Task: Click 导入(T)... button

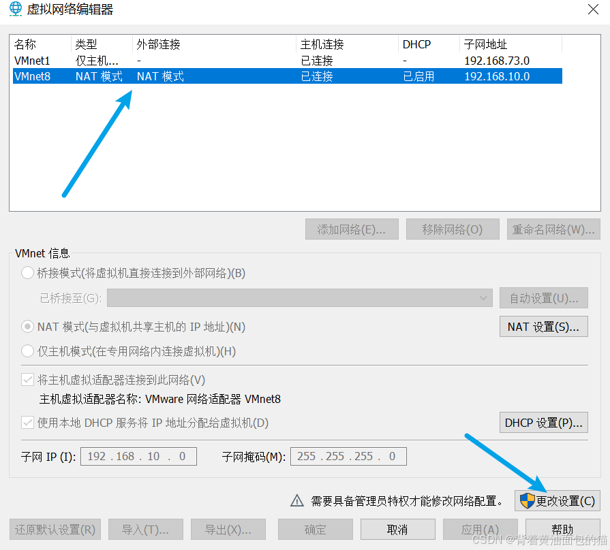Action: pyautogui.click(x=145, y=529)
